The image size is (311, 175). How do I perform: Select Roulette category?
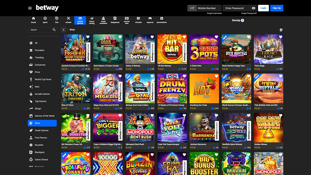(x=42, y=145)
